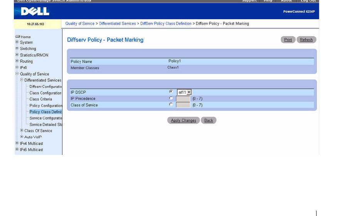
Task: Expand the Class Of Service node
Action: point(22,130)
